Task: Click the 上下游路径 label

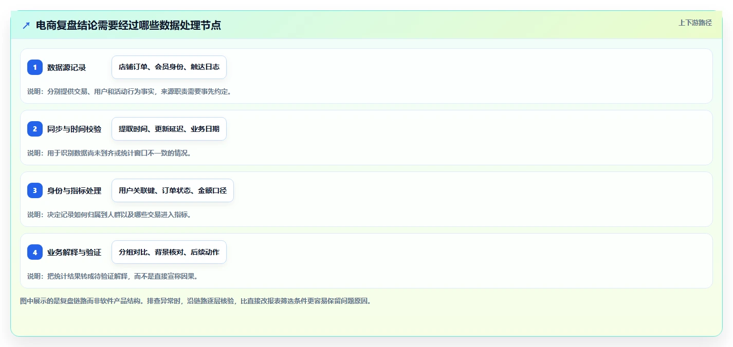Action: 695,23
